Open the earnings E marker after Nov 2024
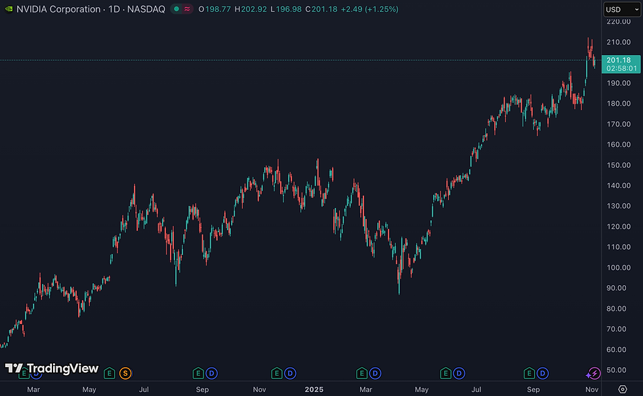 (277, 374)
